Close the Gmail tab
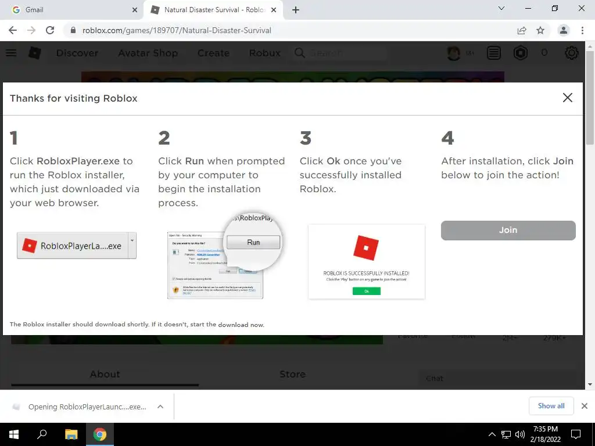595x446 pixels. coord(135,10)
